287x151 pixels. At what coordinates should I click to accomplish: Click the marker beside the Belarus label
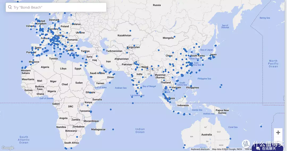pyautogui.click(x=73, y=24)
